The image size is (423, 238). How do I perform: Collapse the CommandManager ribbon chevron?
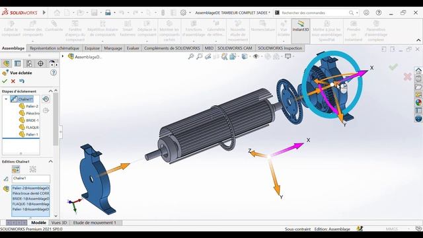(418, 40)
